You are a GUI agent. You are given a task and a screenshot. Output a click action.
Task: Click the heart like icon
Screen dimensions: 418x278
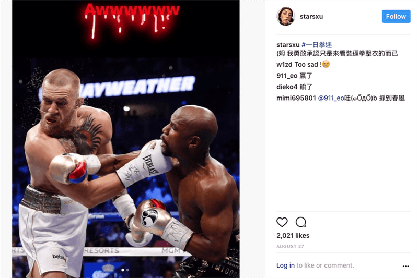click(282, 222)
